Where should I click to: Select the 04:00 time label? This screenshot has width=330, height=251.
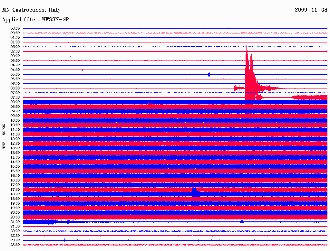(15, 65)
